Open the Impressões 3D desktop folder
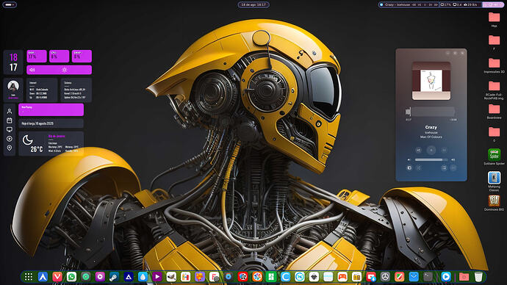The height and width of the screenshot is (285, 507). point(494,65)
